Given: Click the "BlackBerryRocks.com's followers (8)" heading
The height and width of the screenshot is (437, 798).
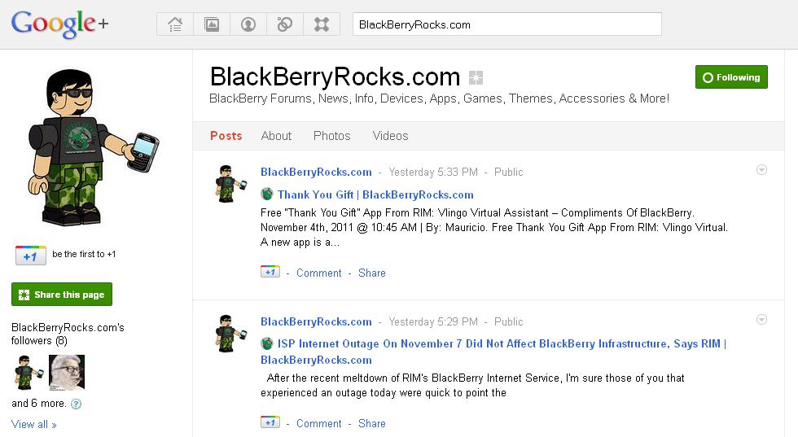Looking at the screenshot, I should click(68, 334).
